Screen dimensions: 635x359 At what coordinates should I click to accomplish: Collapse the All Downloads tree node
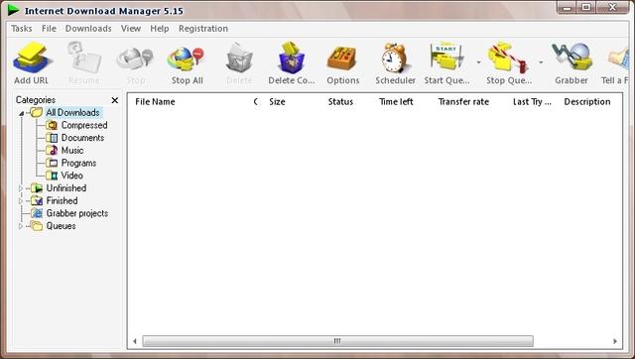coord(22,113)
